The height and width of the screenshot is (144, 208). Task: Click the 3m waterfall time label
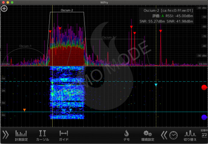pyautogui.click(x=4, y=103)
